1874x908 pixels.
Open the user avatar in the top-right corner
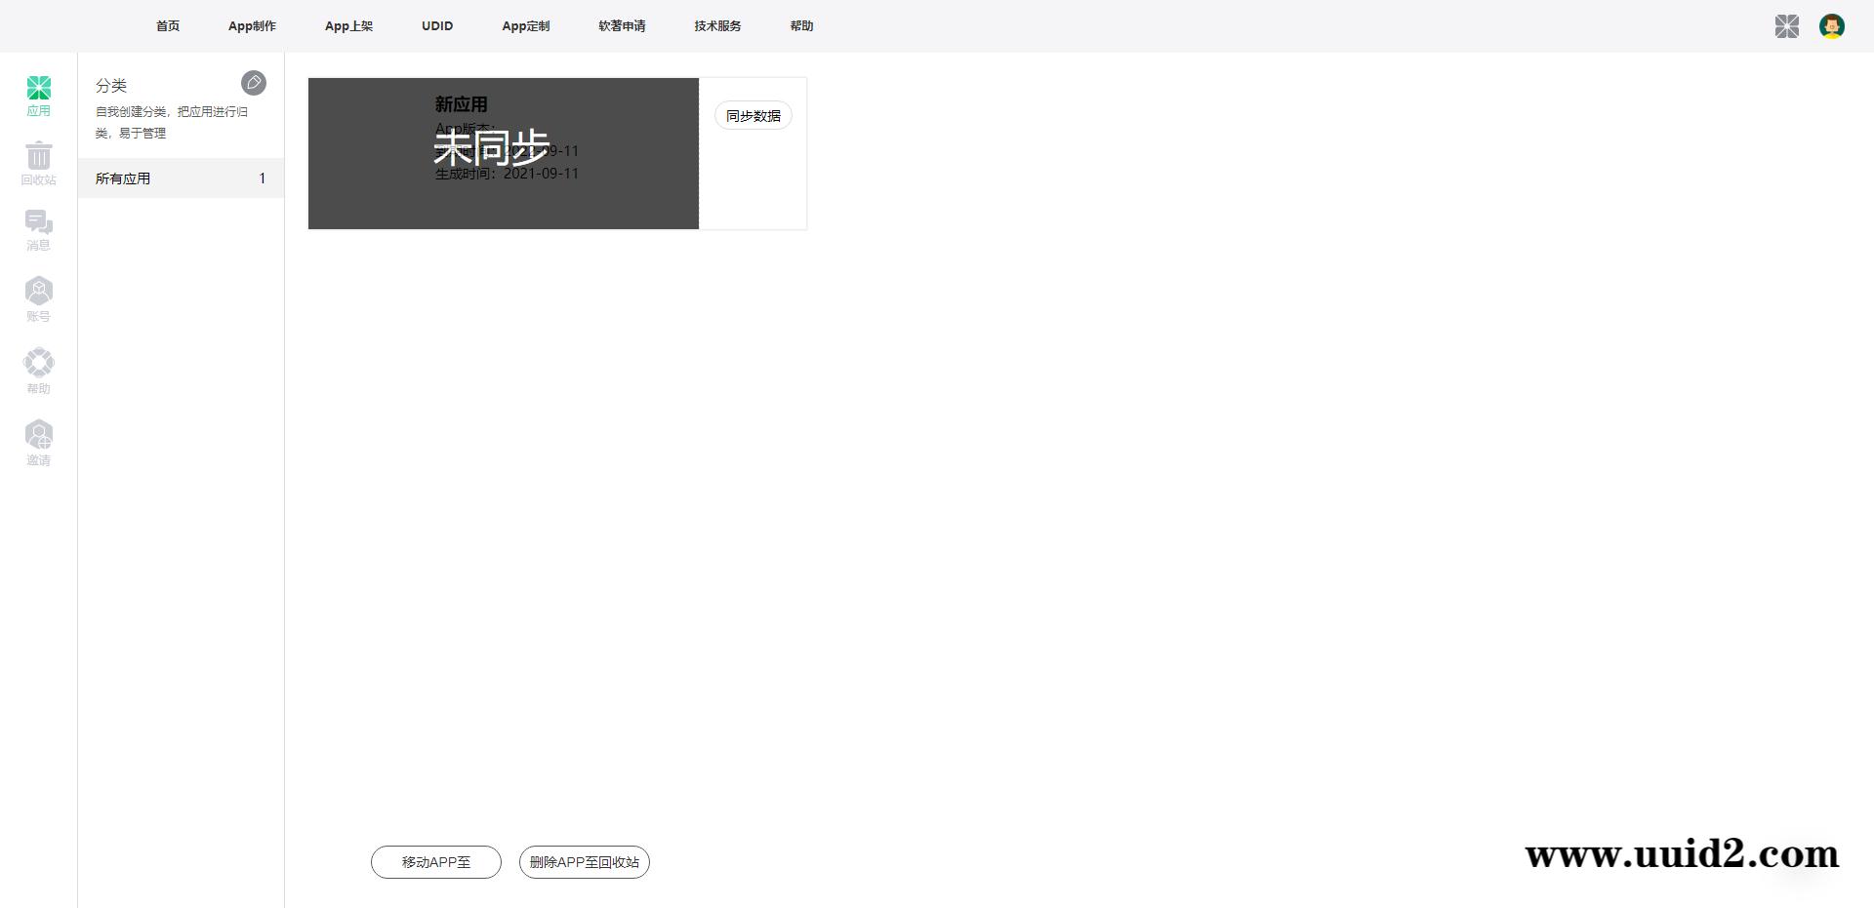(1833, 26)
